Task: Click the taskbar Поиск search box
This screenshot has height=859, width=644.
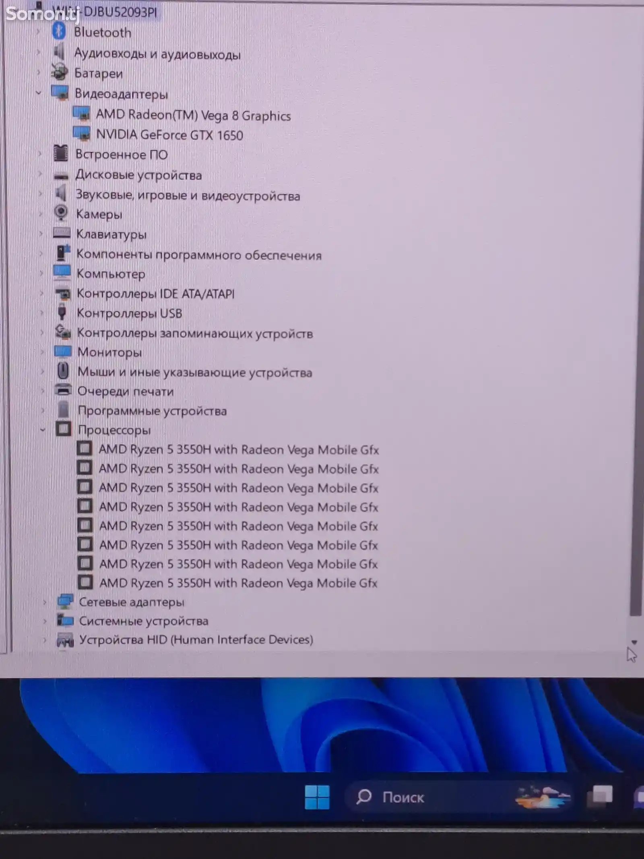Action: point(459,797)
